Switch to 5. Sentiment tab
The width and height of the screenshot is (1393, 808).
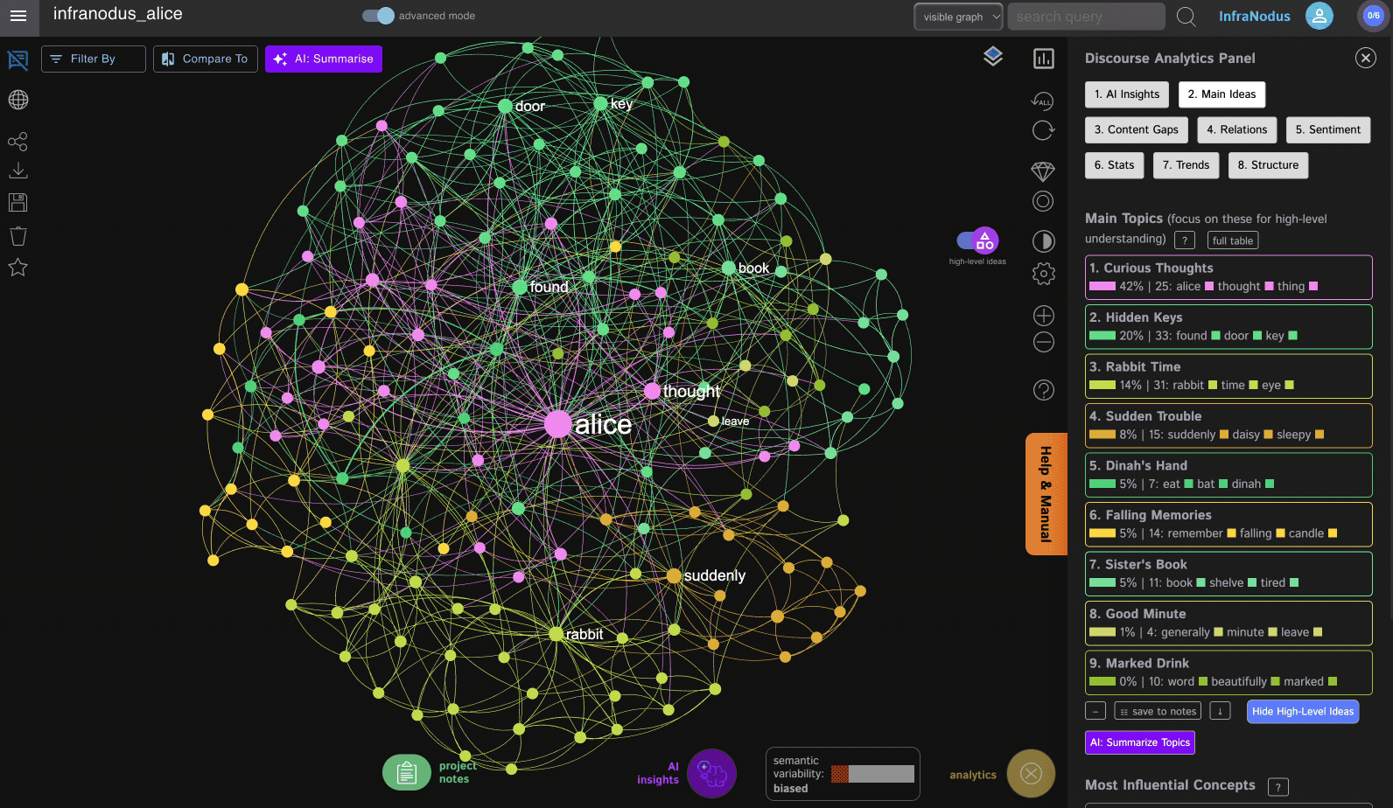[x=1327, y=129]
